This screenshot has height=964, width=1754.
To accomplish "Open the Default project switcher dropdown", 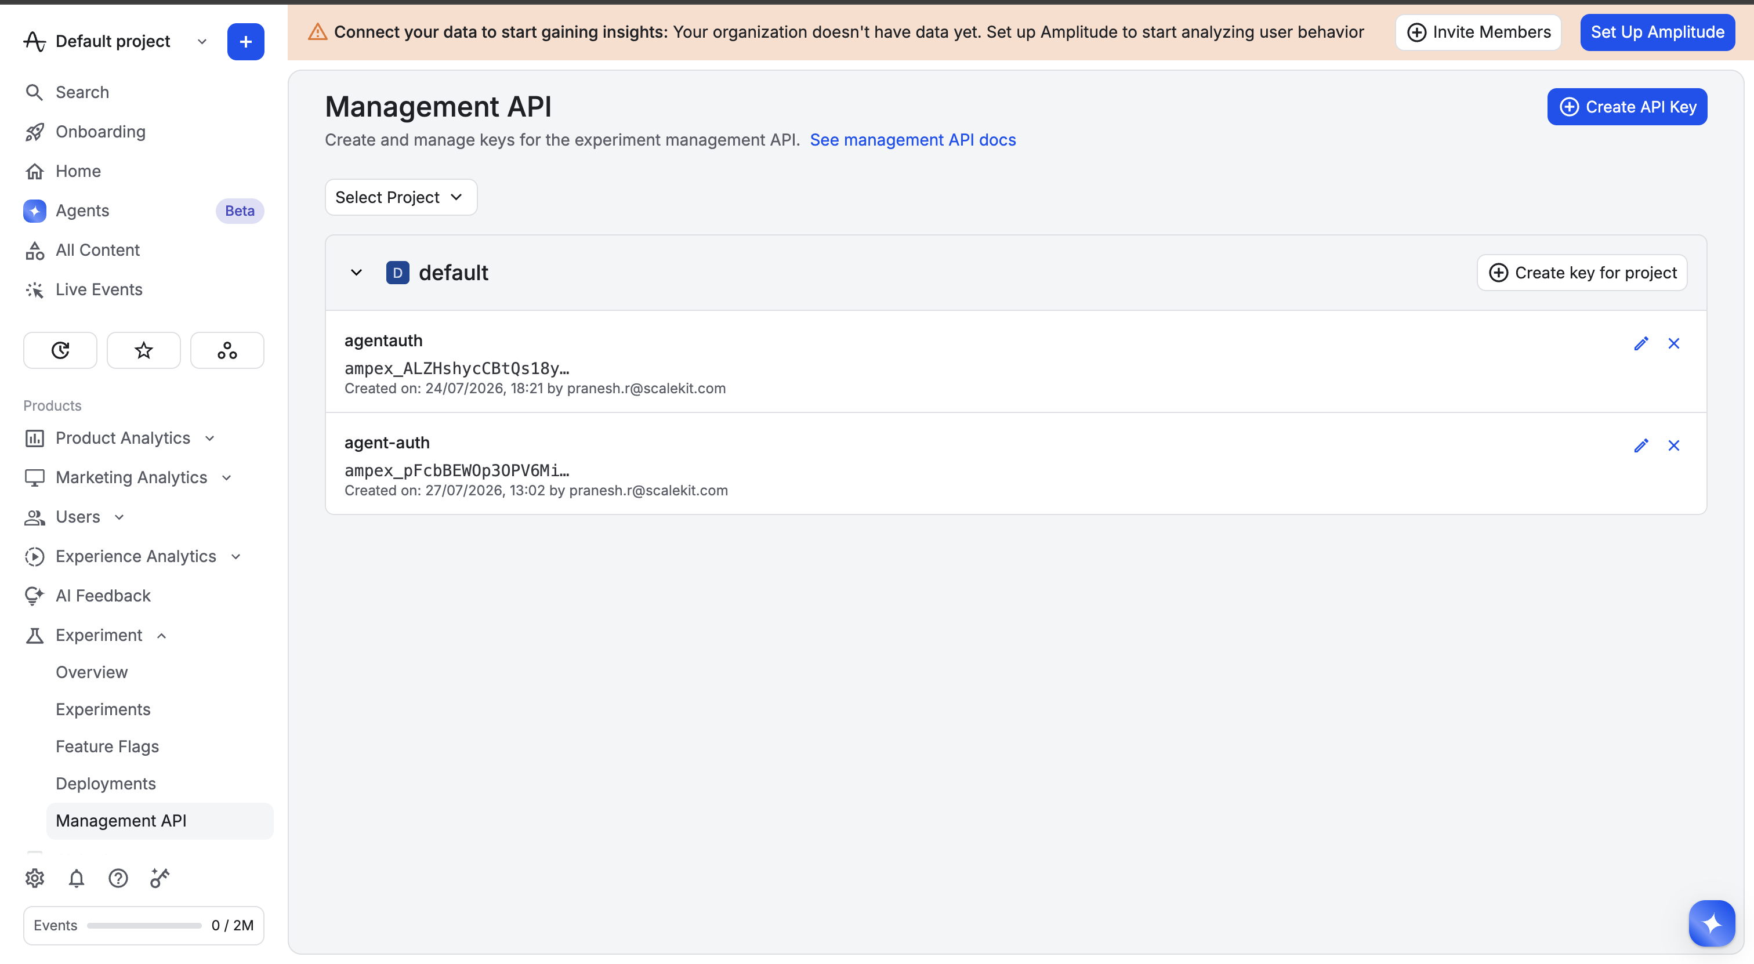I will [202, 42].
